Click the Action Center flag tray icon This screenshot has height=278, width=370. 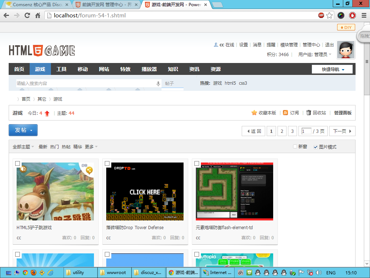coord(301,273)
